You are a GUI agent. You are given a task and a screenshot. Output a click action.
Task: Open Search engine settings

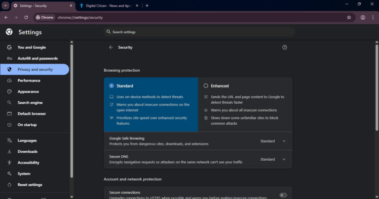[x=35, y=103]
